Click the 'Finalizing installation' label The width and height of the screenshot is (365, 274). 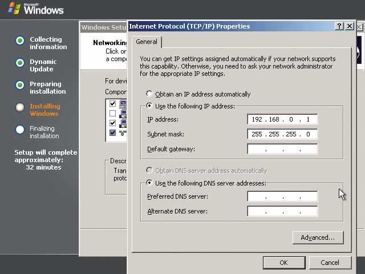pyautogui.click(x=44, y=132)
